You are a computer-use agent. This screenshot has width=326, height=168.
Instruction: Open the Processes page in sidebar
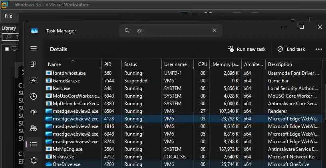(34, 64)
